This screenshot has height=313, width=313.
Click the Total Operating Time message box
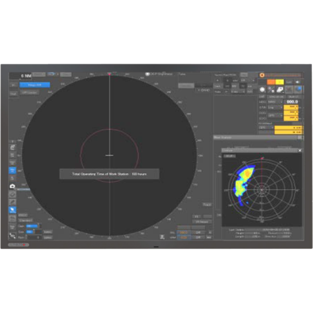pos(110,174)
